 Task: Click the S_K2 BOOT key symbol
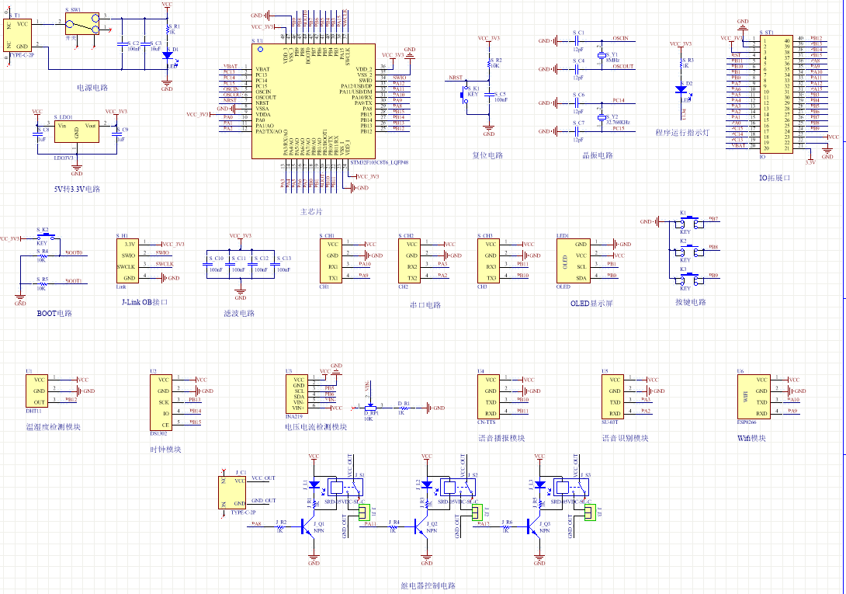point(45,236)
